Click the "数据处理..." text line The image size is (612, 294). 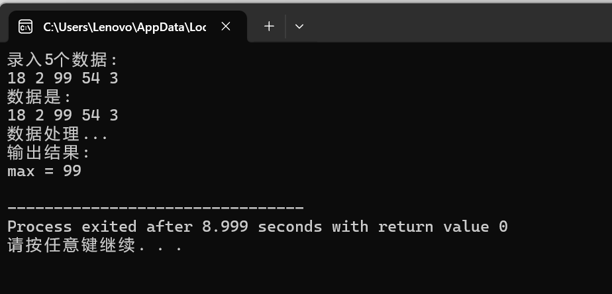[x=58, y=134]
